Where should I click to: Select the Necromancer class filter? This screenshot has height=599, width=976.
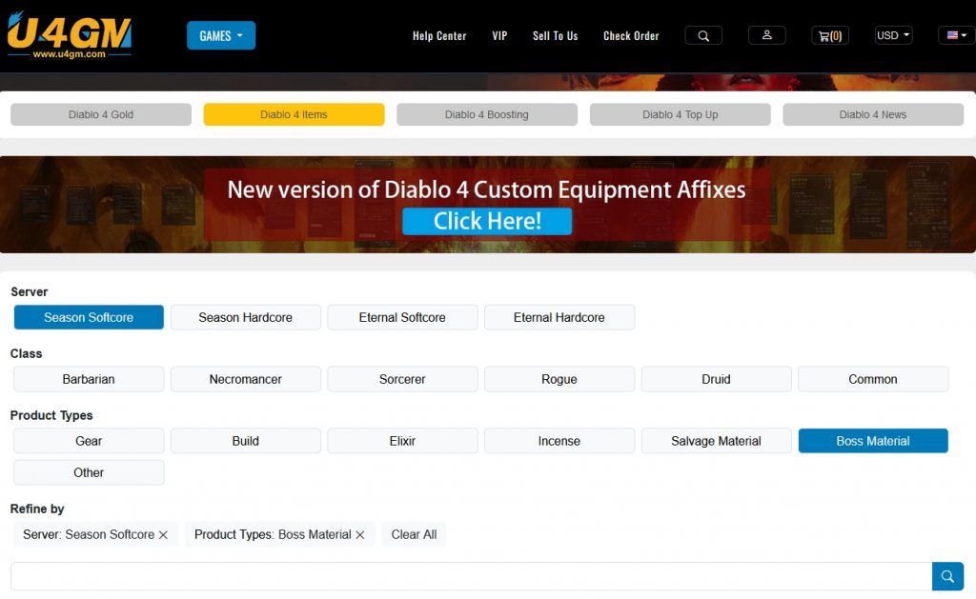coord(245,379)
